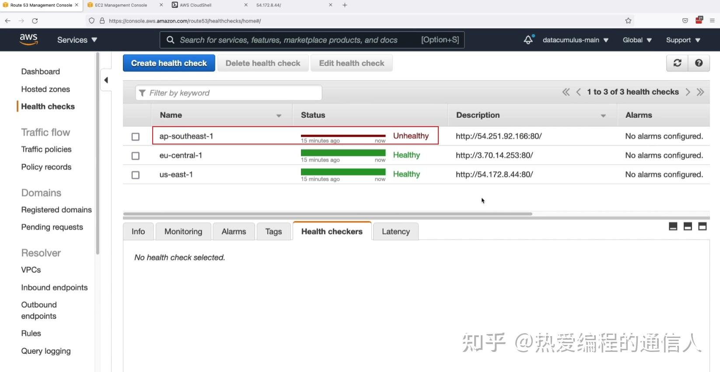Open Inbound endpoints in the sidebar

54,287
